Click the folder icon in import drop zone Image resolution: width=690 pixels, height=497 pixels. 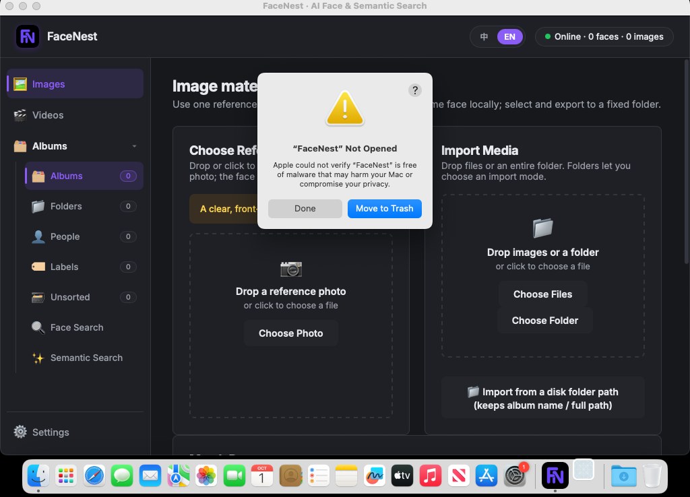click(542, 228)
